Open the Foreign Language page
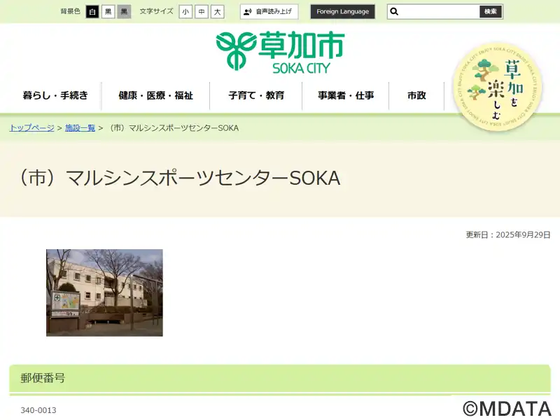 click(x=342, y=12)
